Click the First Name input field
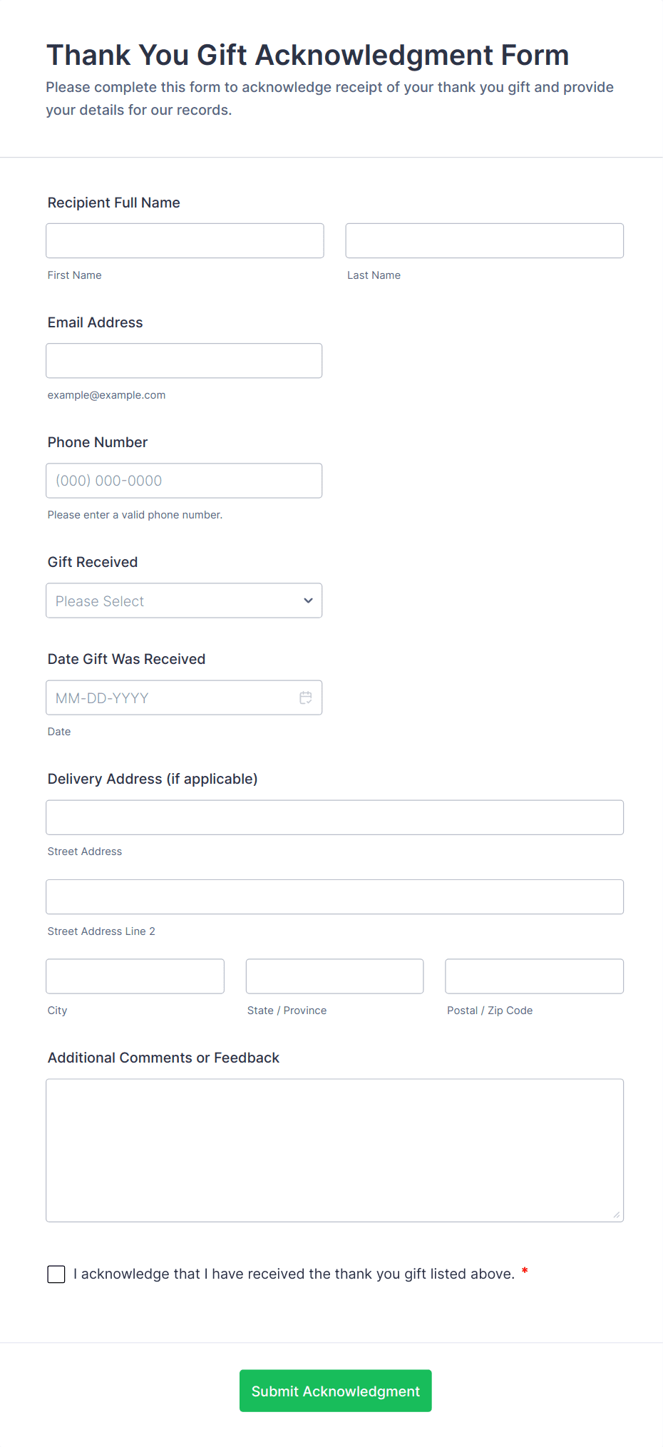 pos(185,240)
